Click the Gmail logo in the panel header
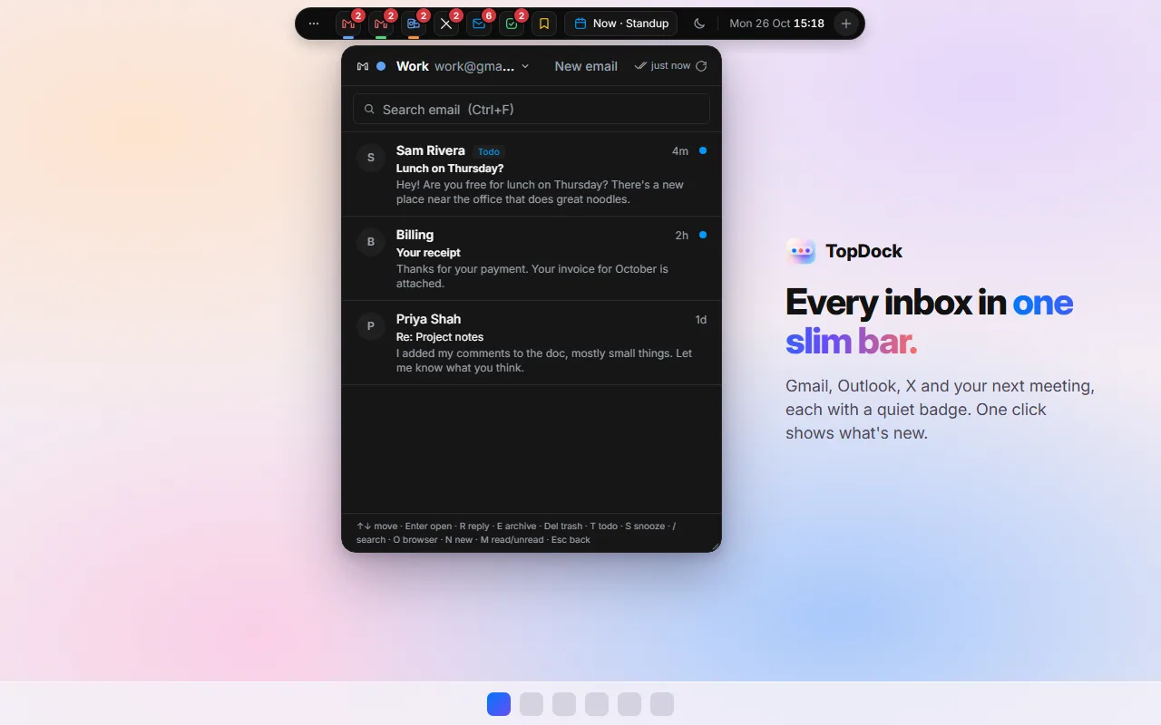This screenshot has height=725, width=1161. (363, 66)
